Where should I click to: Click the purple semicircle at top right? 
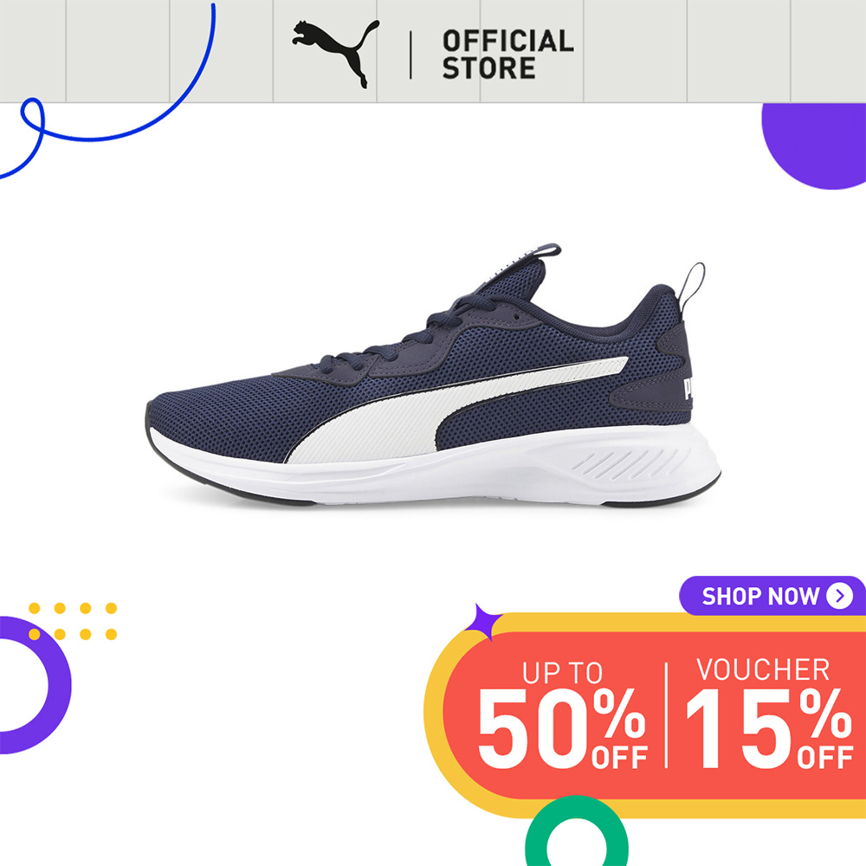coord(814,145)
